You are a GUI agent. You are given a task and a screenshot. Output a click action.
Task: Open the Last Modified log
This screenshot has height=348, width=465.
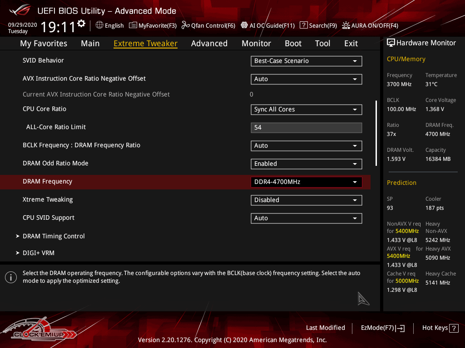click(325, 328)
